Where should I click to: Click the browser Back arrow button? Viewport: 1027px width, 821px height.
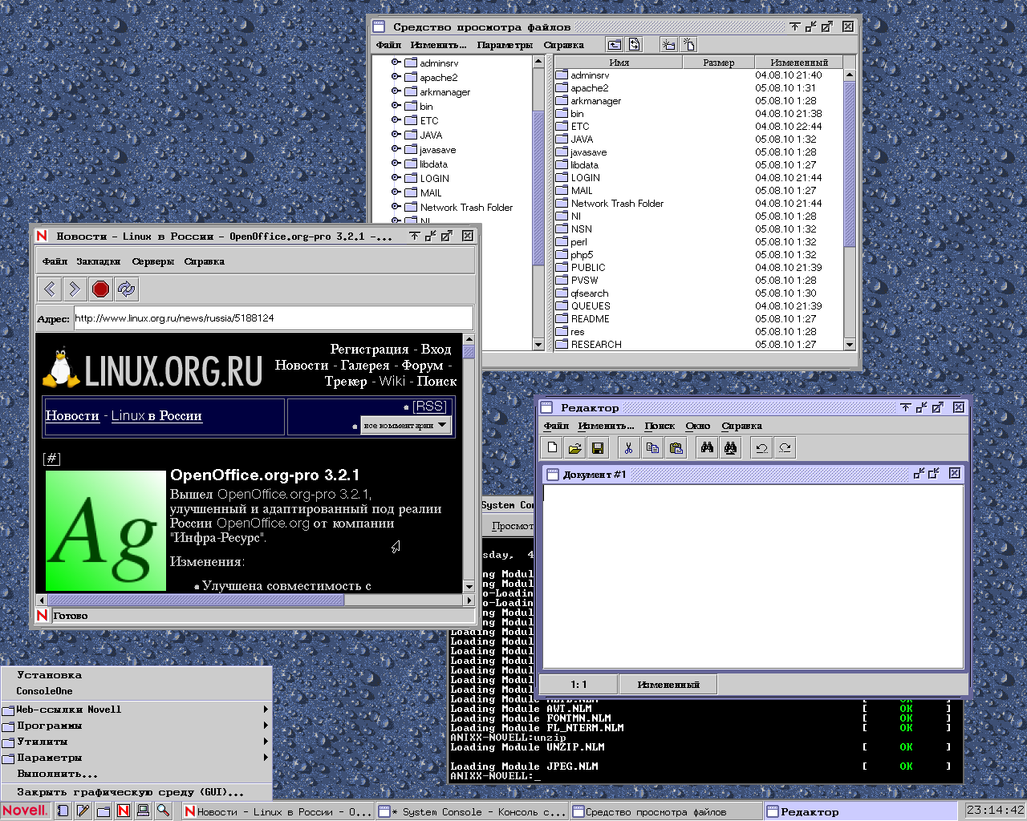pyautogui.click(x=50, y=289)
